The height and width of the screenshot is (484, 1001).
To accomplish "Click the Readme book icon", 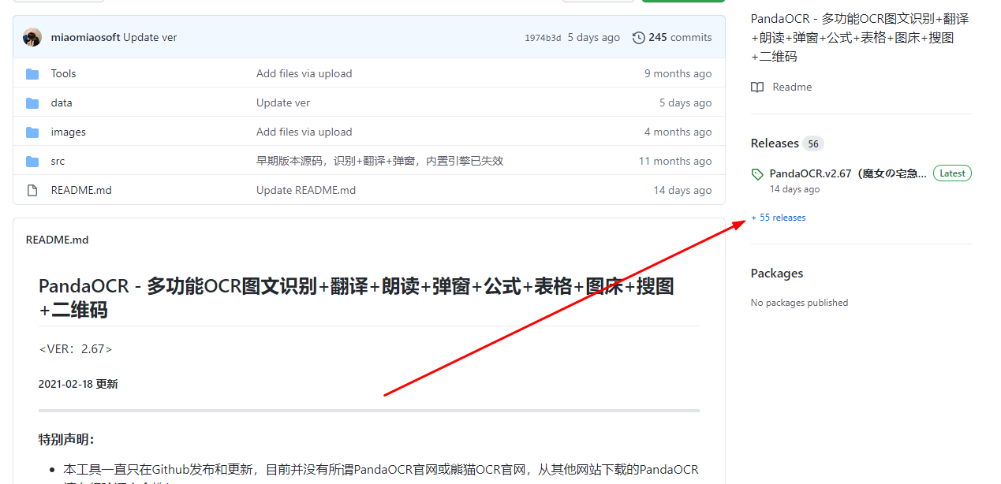I will coord(757,87).
